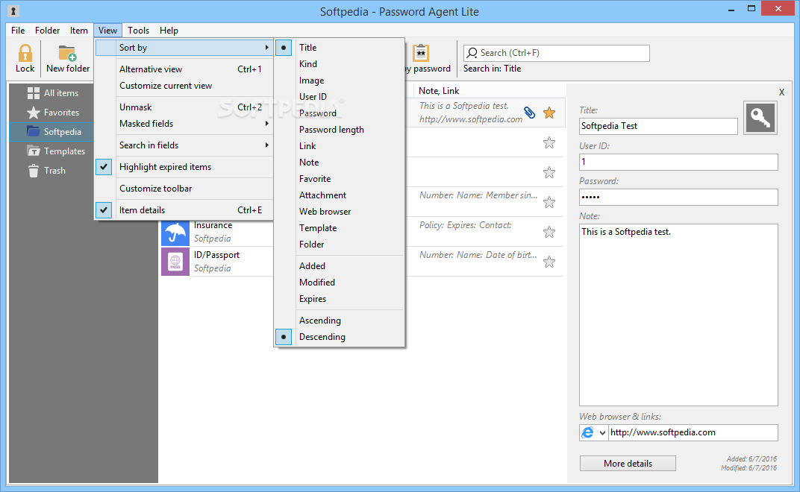The image size is (800, 492).
Task: Select Ascending sort order
Action: pyautogui.click(x=340, y=321)
